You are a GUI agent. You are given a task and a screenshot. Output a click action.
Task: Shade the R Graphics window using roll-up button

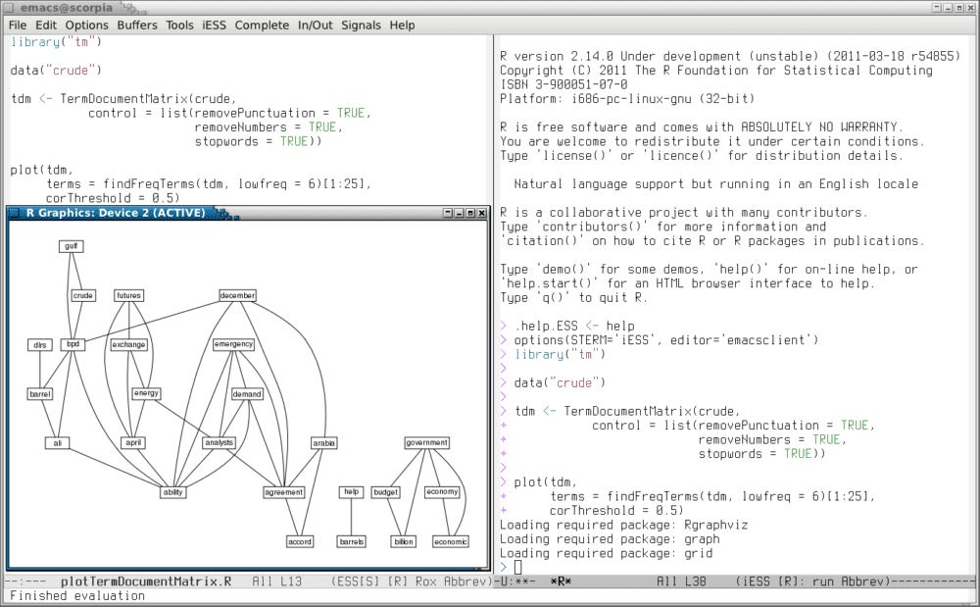coord(448,213)
